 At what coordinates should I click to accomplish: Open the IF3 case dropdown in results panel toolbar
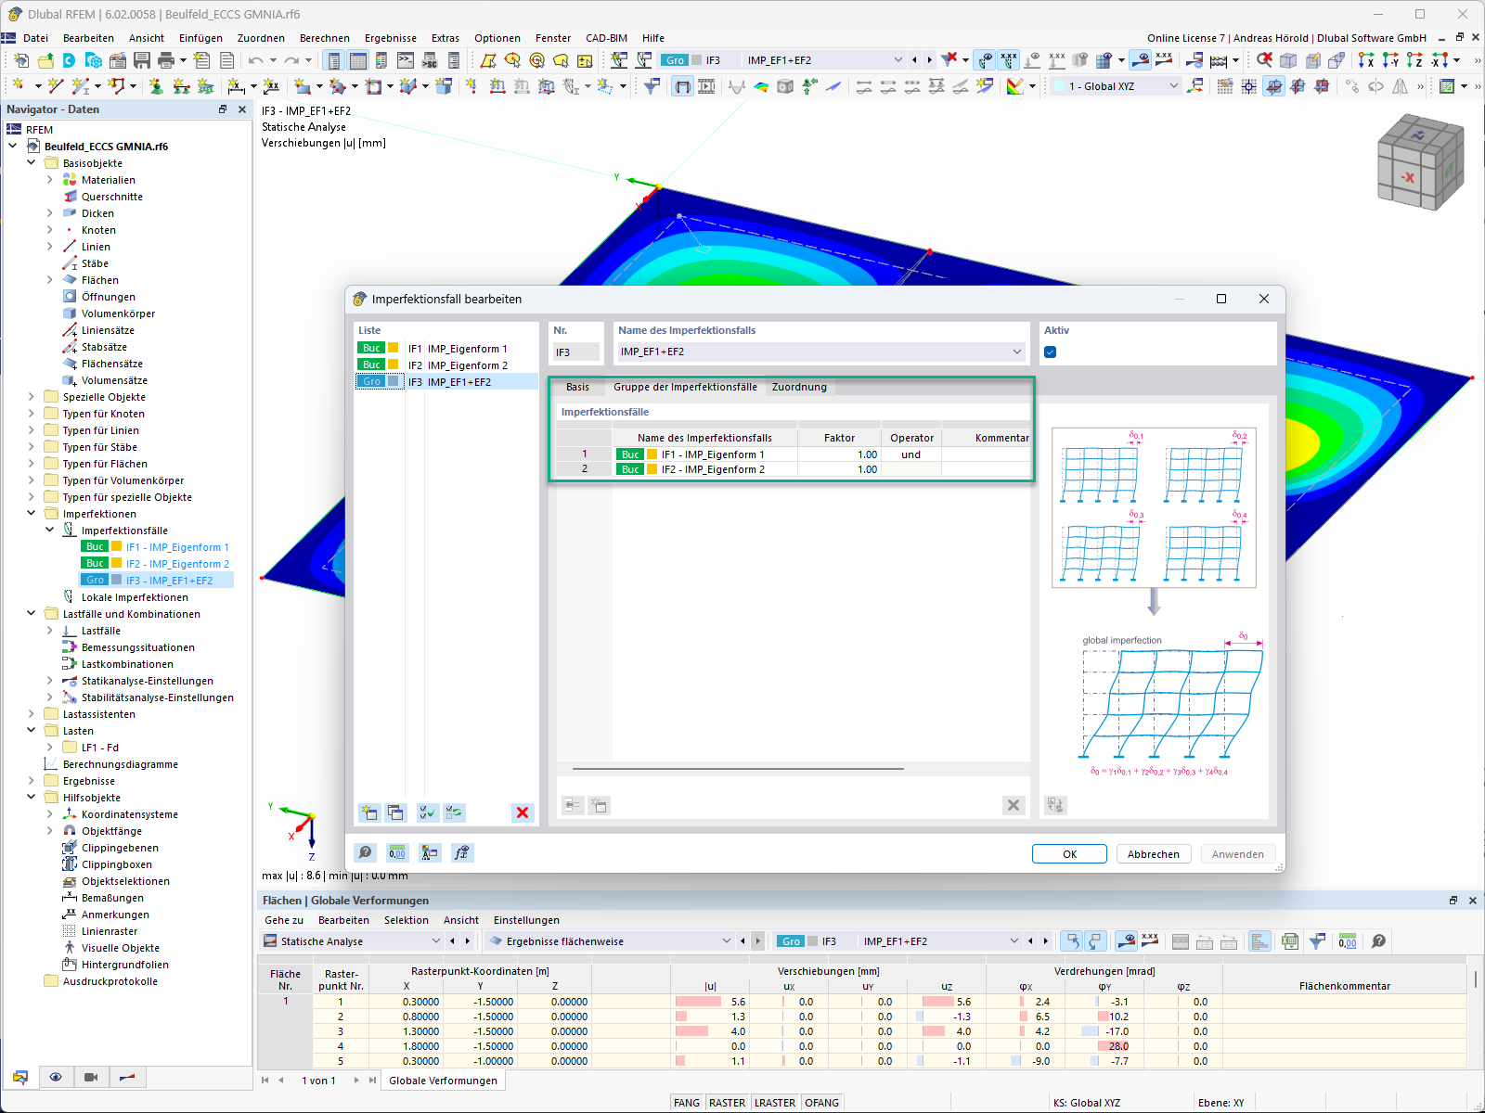pyautogui.click(x=1014, y=941)
